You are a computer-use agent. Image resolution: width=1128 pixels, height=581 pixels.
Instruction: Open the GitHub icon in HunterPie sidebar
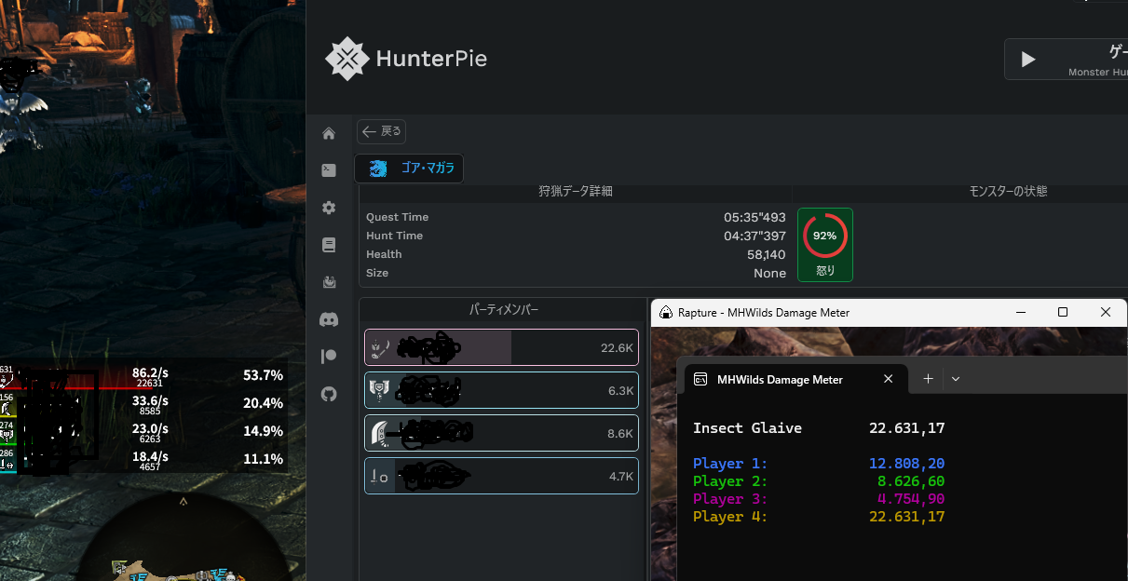coord(329,394)
